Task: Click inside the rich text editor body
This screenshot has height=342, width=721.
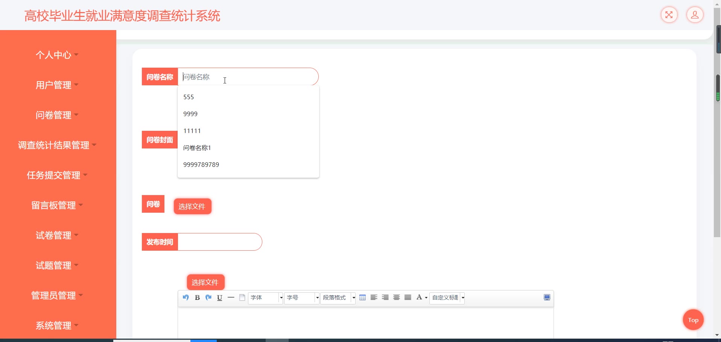Action: tap(365, 322)
